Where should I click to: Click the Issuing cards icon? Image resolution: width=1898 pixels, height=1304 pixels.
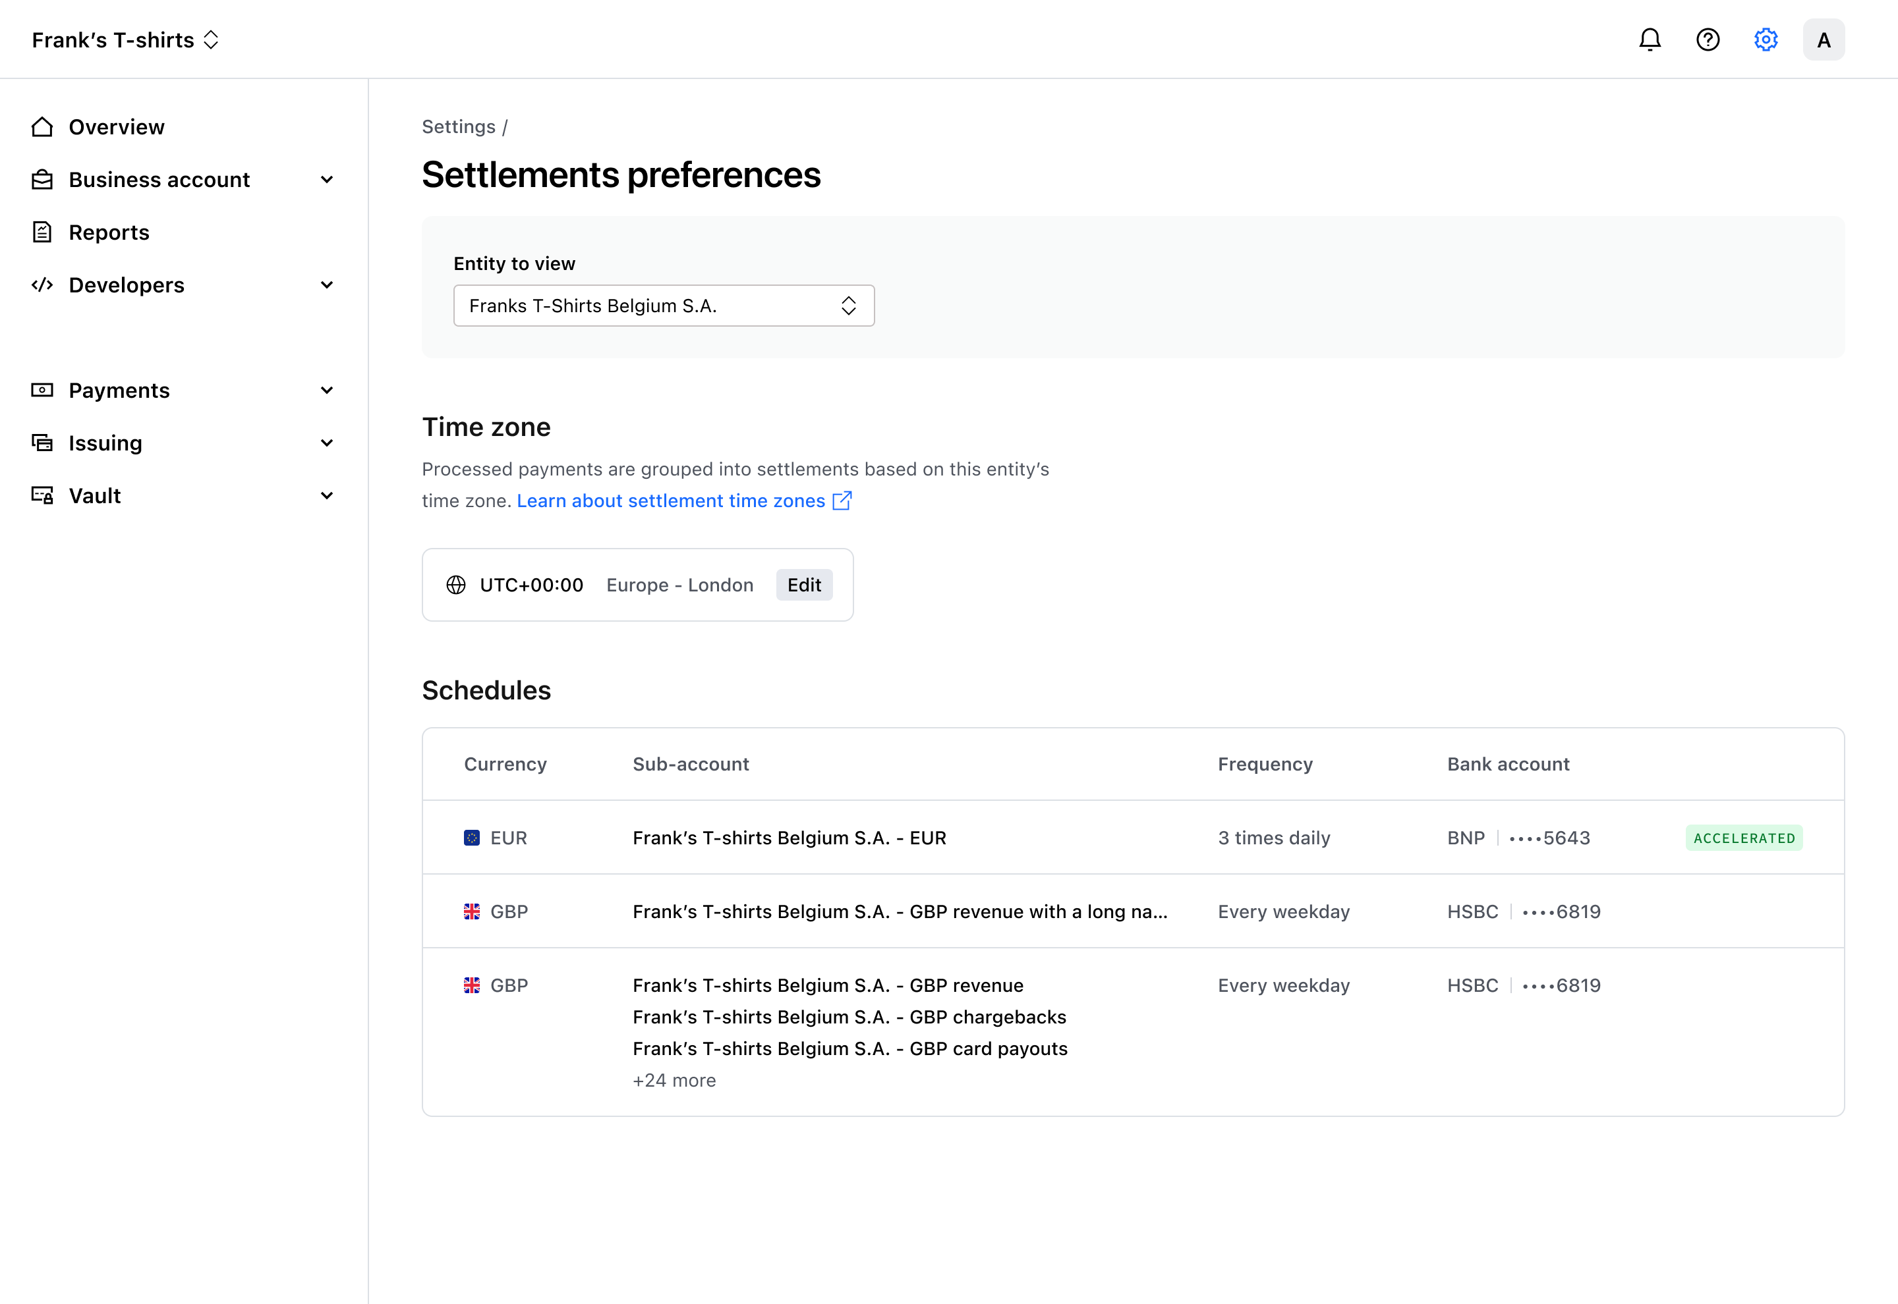coord(42,443)
